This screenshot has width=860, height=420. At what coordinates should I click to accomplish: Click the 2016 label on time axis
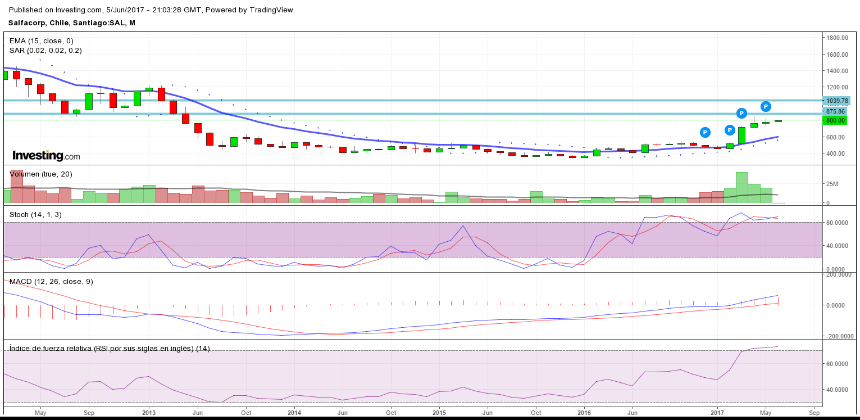(584, 412)
